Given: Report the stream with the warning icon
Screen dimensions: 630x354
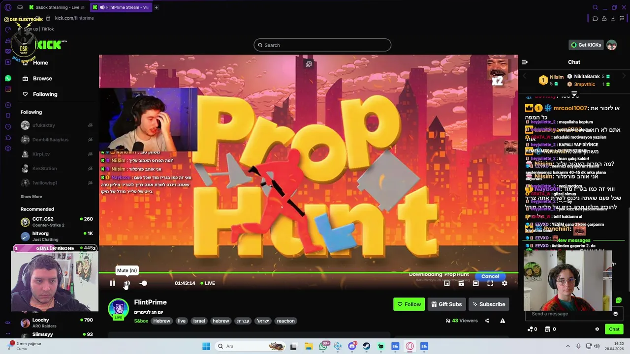Looking at the screenshot, I should 503,321.
